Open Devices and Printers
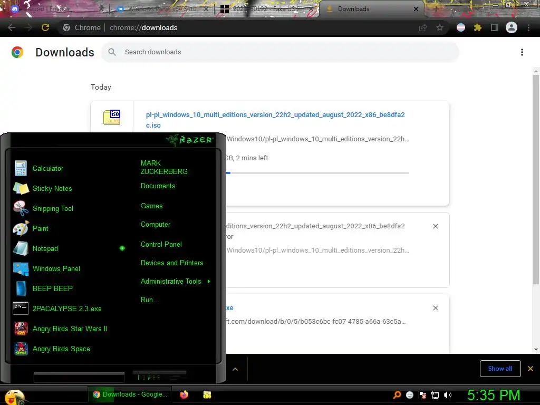540x405 pixels. click(172, 263)
